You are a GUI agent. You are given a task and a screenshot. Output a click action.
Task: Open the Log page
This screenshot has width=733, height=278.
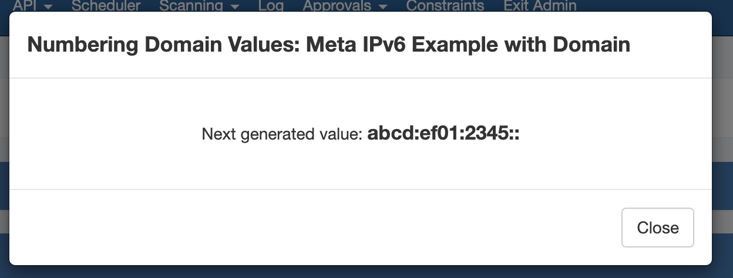click(x=271, y=6)
